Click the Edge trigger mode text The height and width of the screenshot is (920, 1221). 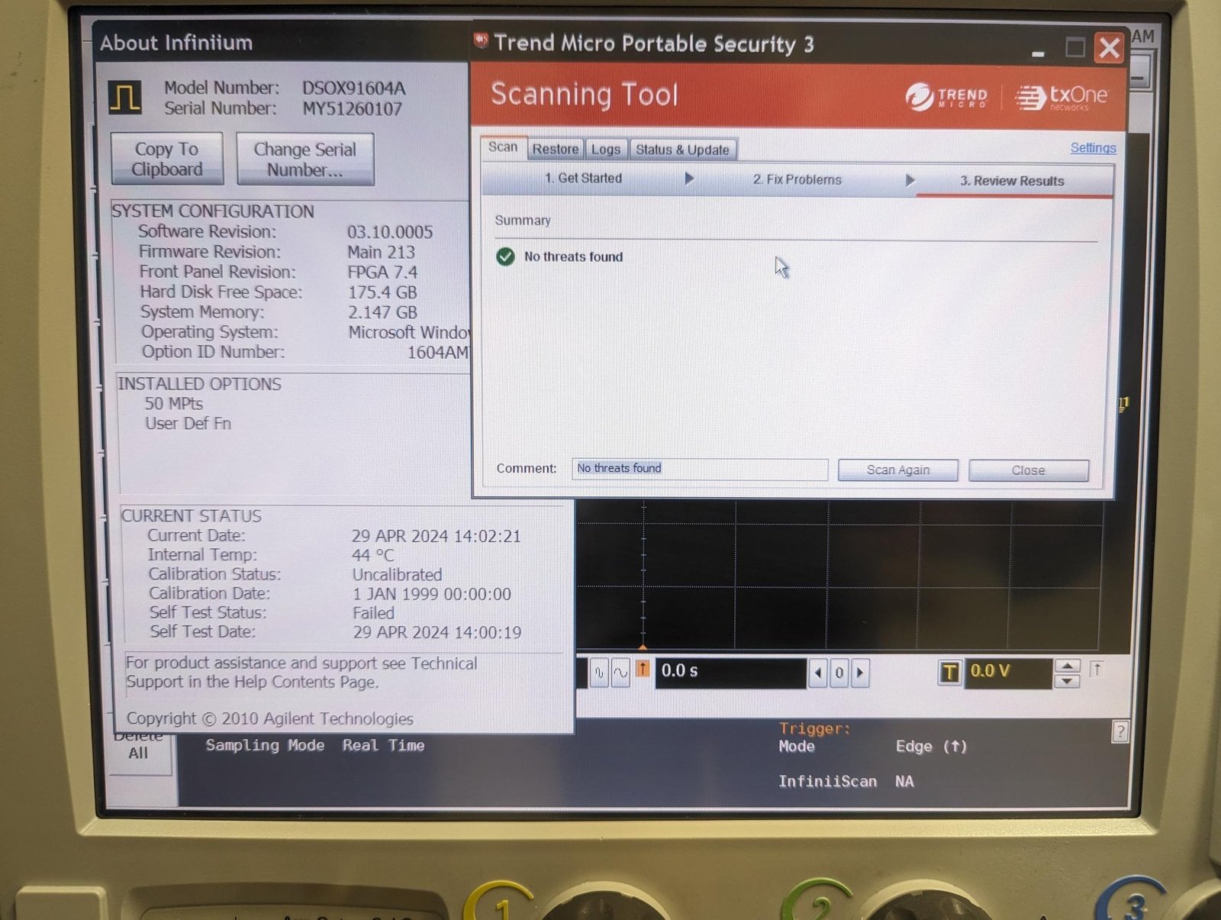pyautogui.click(x=931, y=747)
